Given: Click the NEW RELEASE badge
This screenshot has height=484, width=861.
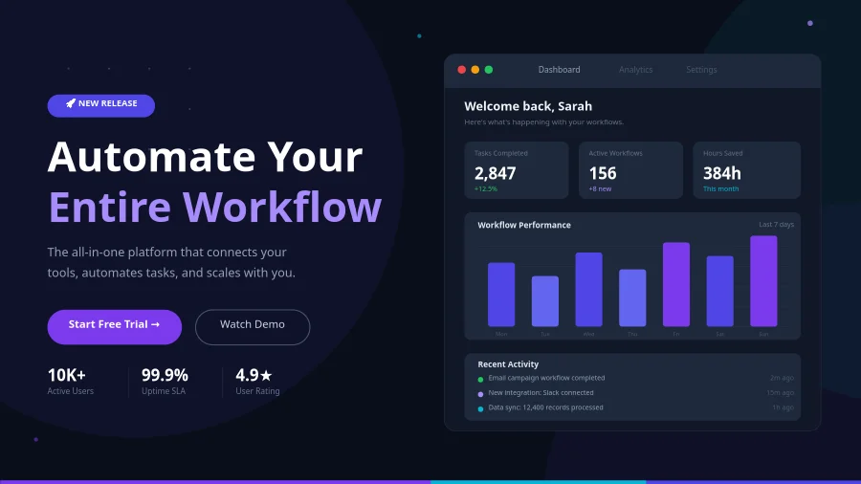Looking at the screenshot, I should [101, 105].
